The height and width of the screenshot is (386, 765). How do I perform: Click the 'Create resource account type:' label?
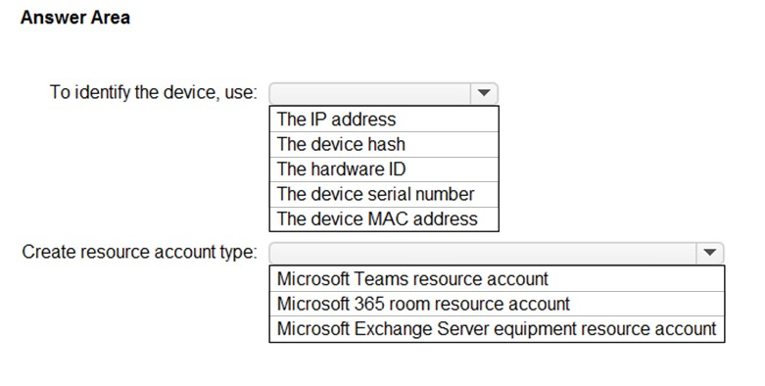click(x=139, y=252)
